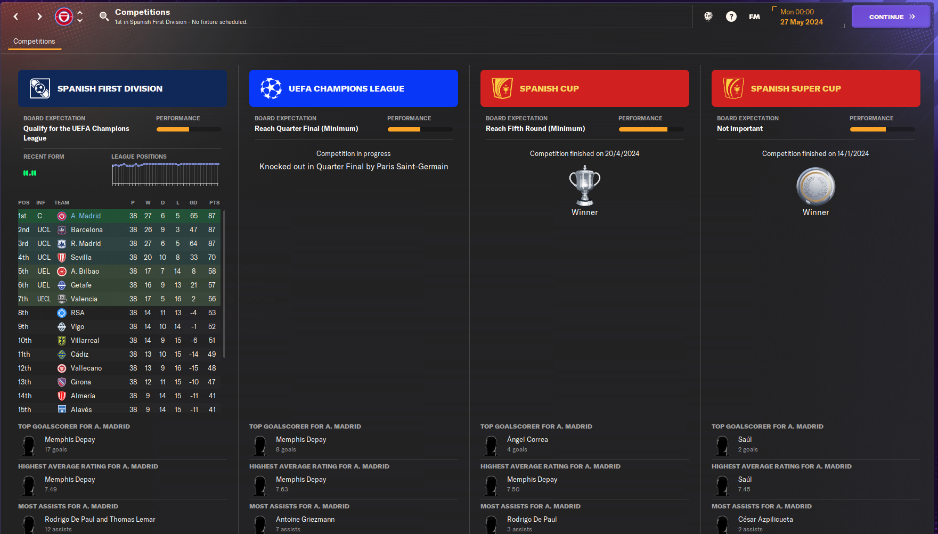Open the Spanish Cup header
Screen dimensions: 938x534
pyautogui.click(x=585, y=88)
